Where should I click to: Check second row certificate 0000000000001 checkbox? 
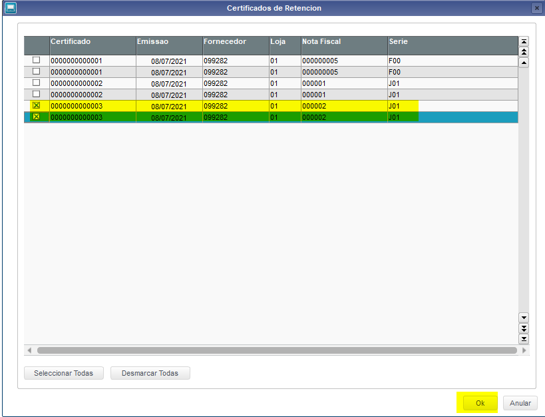coord(36,71)
